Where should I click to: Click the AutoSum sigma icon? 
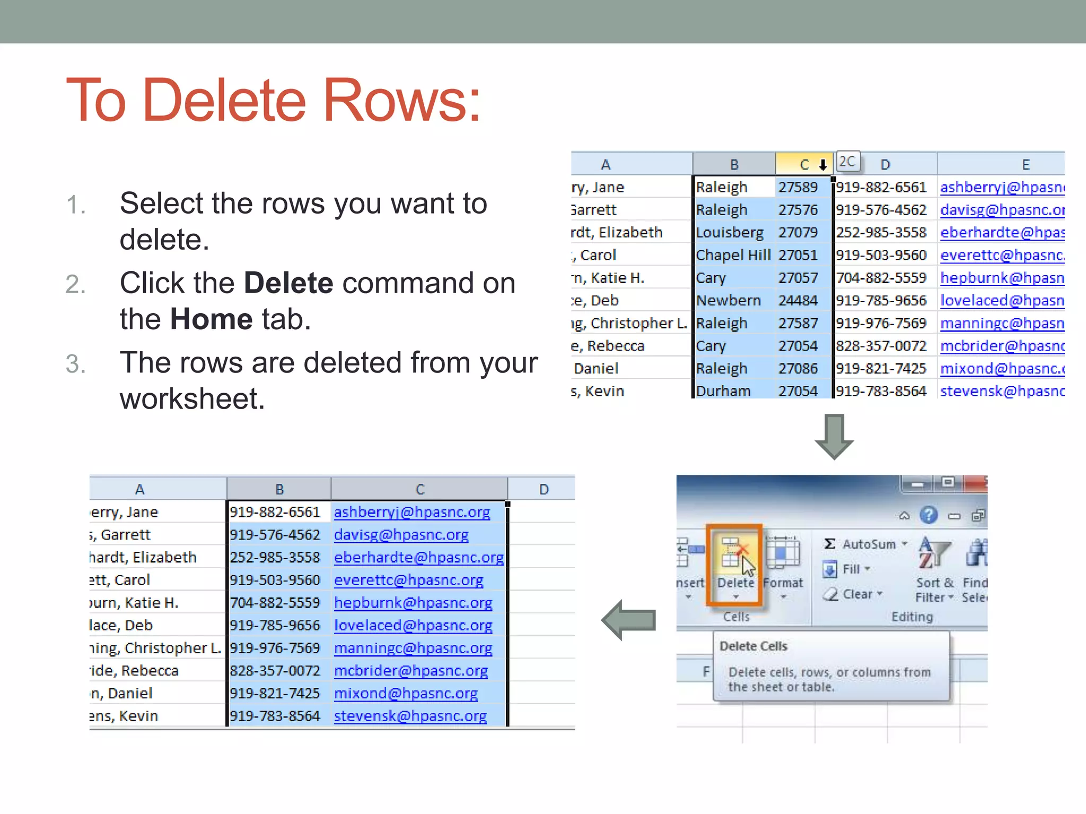(x=830, y=544)
